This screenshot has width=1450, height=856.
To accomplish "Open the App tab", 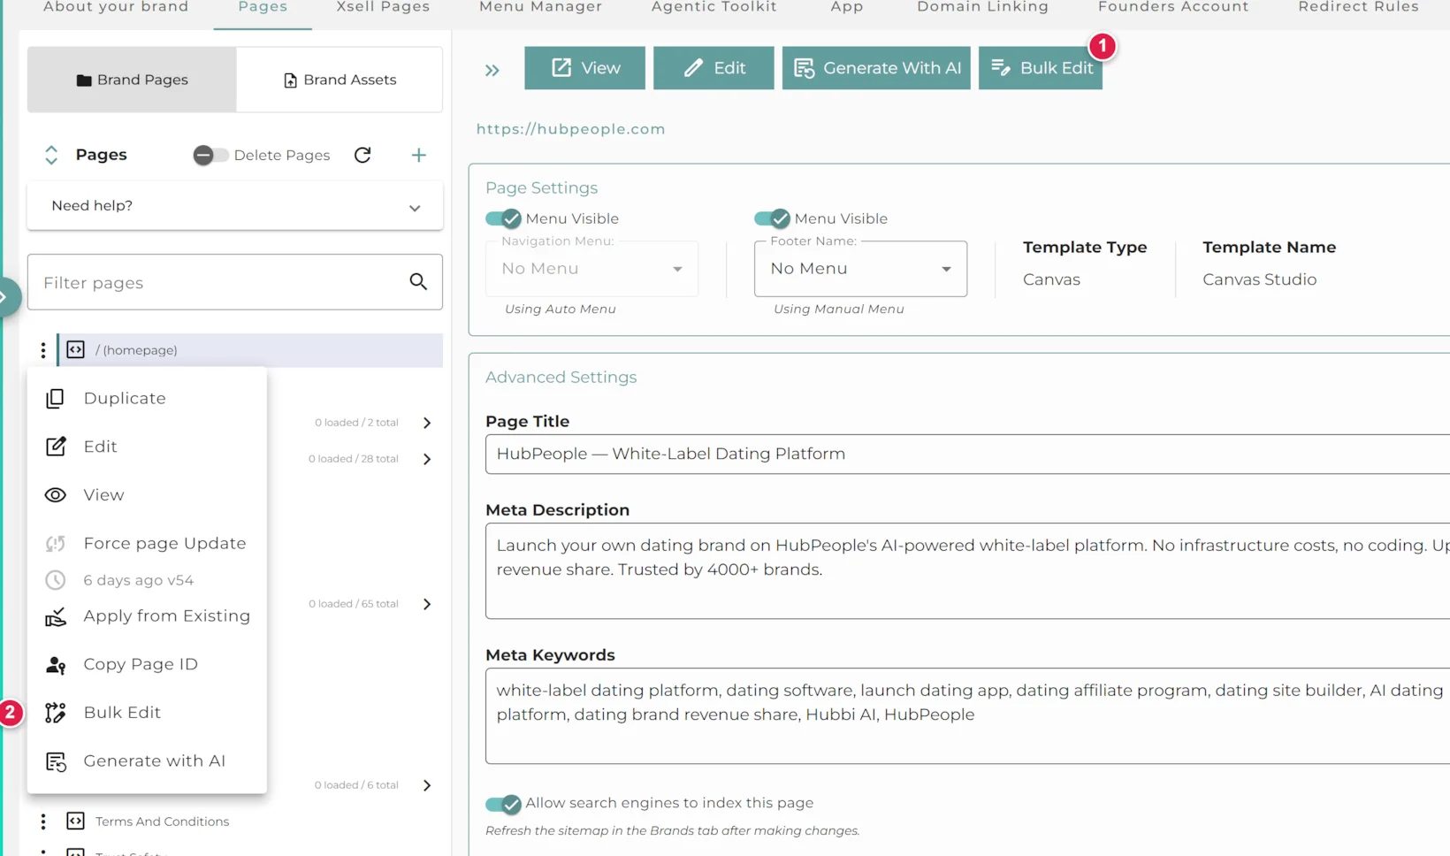I will (x=847, y=7).
